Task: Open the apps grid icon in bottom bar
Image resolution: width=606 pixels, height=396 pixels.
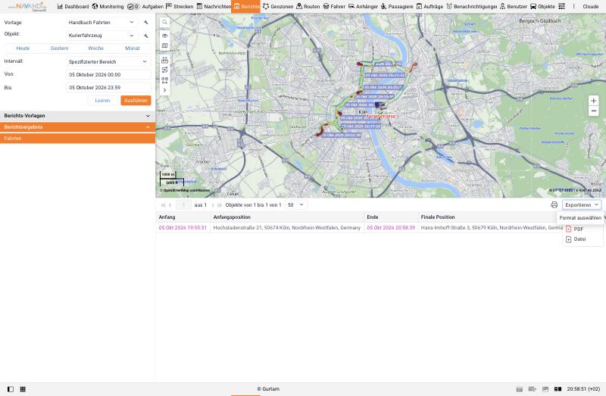Action: click(x=23, y=389)
